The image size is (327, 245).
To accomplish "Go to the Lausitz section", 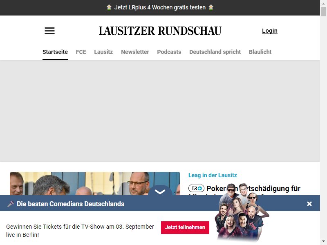I will click(x=103, y=52).
